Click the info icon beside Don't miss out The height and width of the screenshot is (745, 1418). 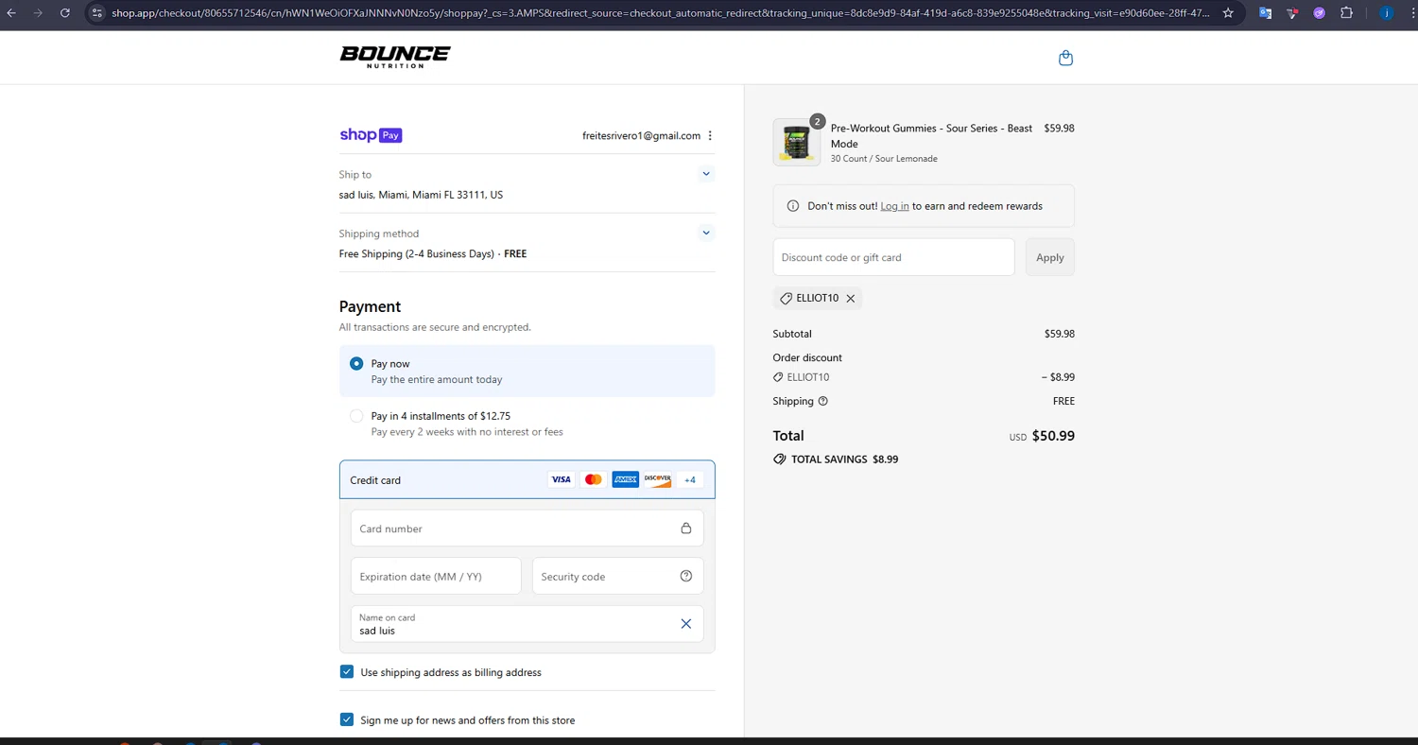point(793,206)
